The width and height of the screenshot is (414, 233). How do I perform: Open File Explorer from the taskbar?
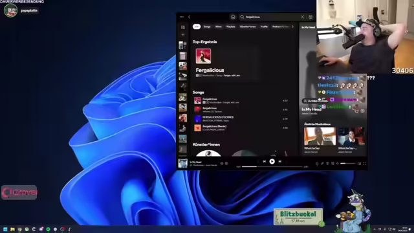pos(12,229)
